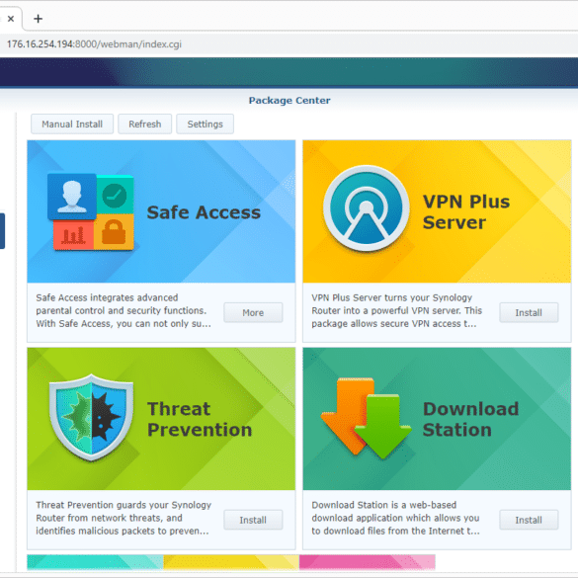Click the Safe Access description text
The width and height of the screenshot is (578, 578).
point(124,311)
